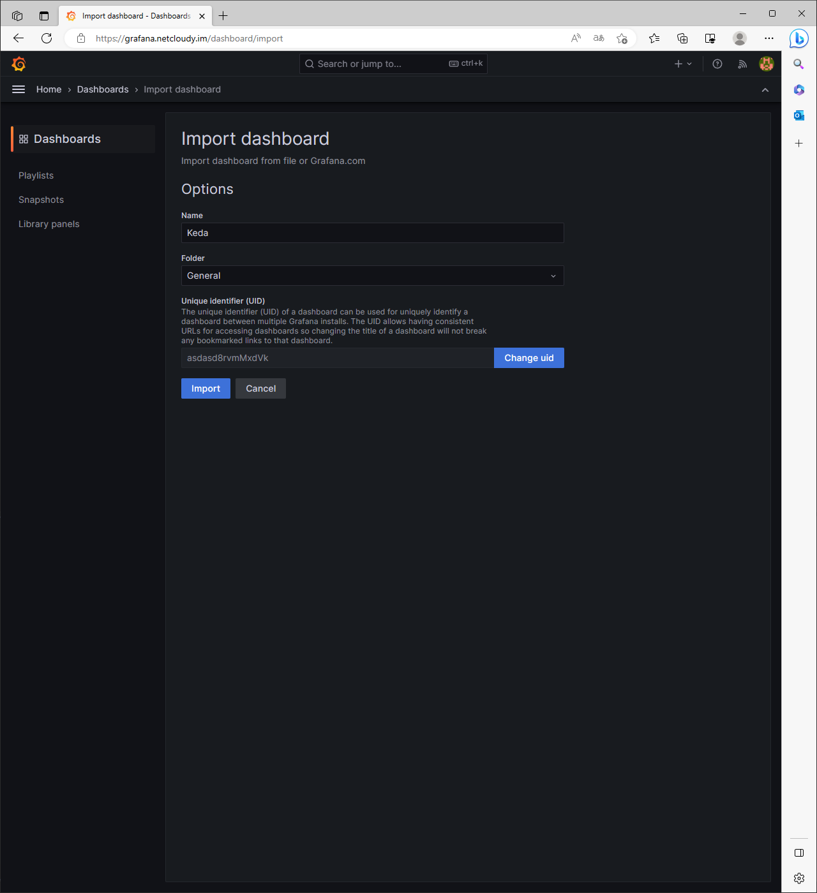Click the Import button
Viewport: 817px width, 893px height.
tap(206, 388)
